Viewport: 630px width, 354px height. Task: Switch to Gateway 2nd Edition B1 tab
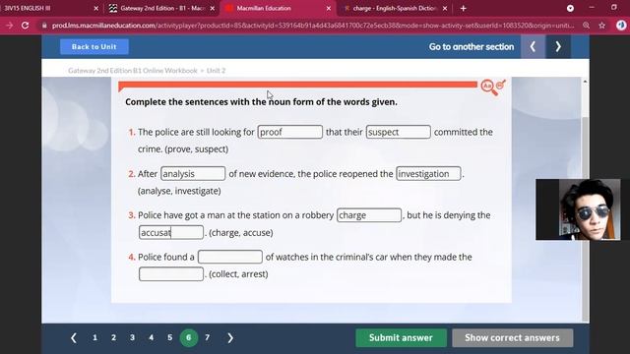point(162,8)
